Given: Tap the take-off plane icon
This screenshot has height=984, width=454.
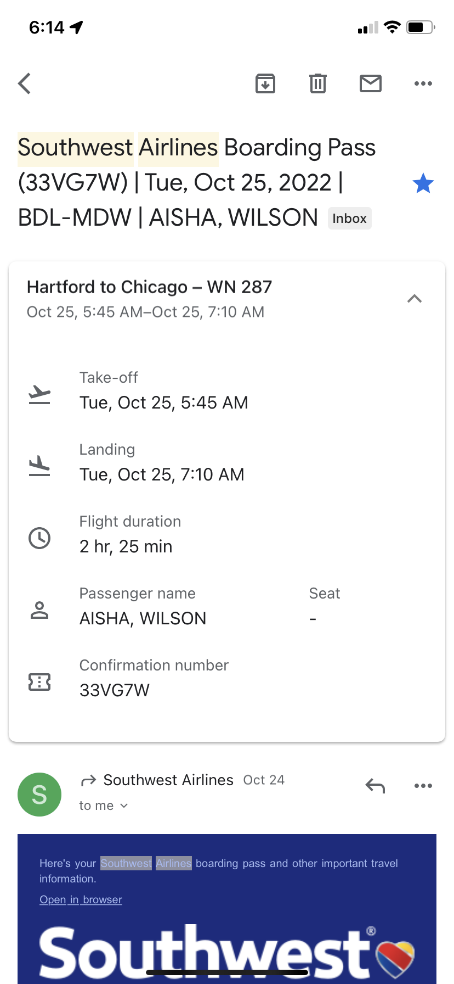Looking at the screenshot, I should (x=39, y=394).
